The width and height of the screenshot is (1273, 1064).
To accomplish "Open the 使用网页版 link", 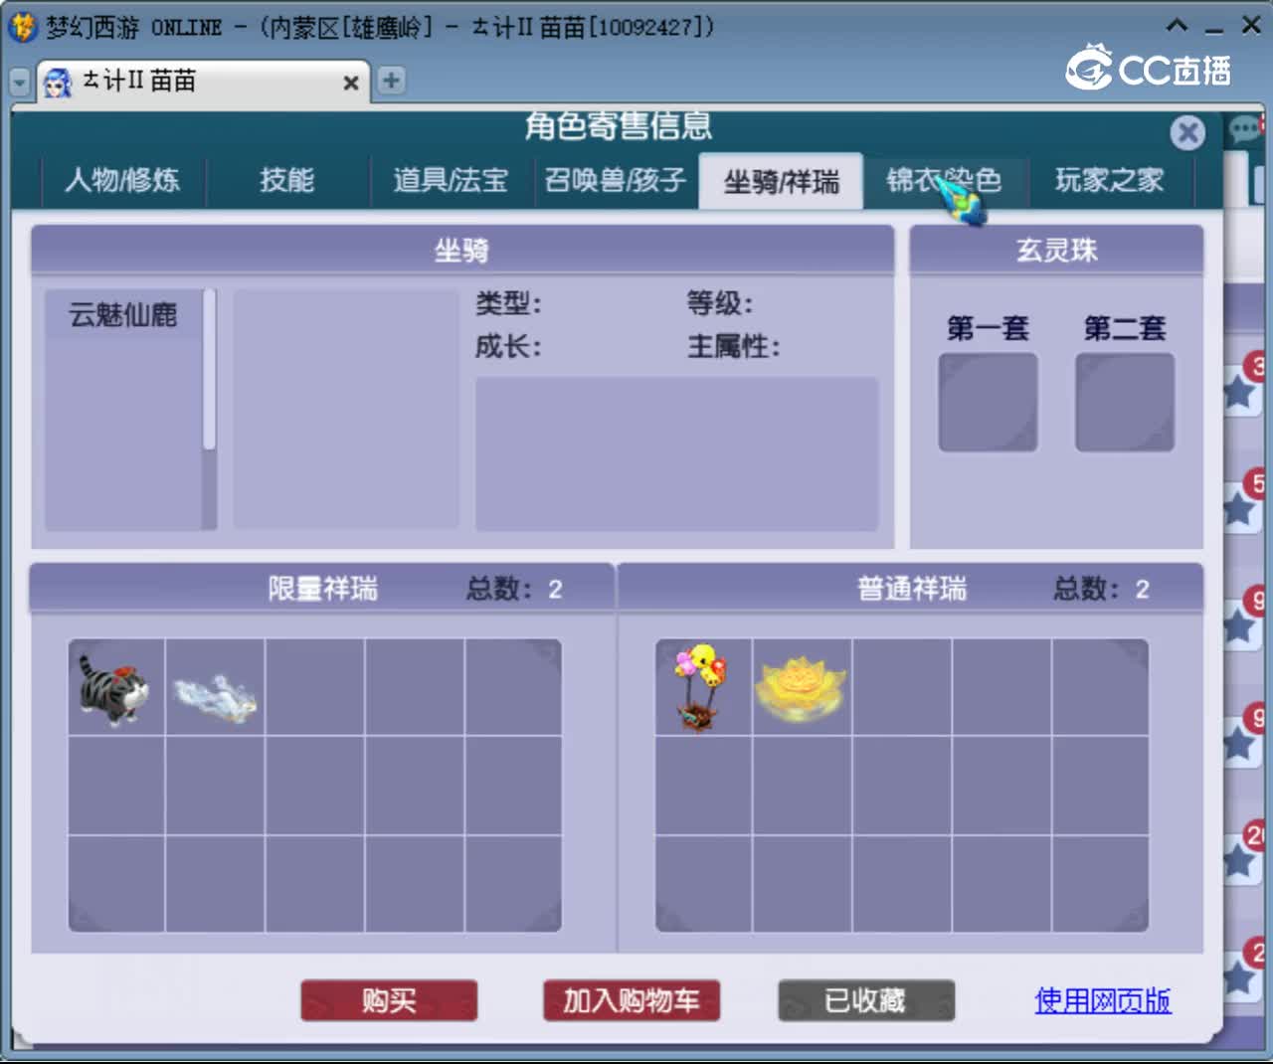I will 1103,1000.
